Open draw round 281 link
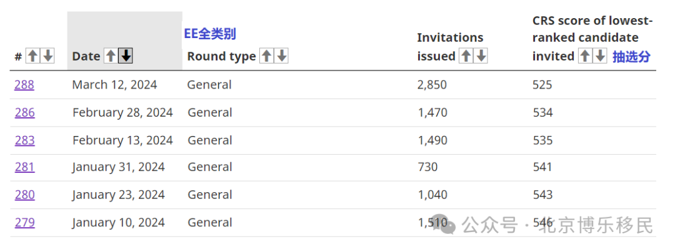 pyautogui.click(x=24, y=167)
